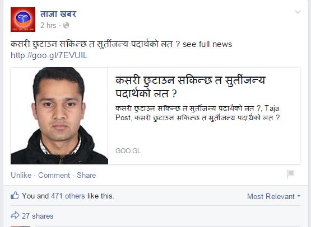The height and width of the screenshot is (227, 311).
Task: Click the GOO.GL source label in preview
Action: [x=128, y=151]
